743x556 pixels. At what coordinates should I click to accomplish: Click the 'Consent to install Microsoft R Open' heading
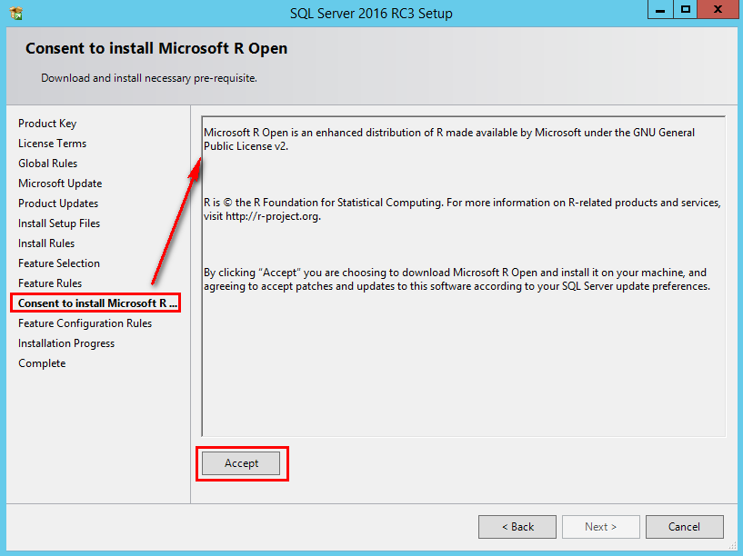156,48
